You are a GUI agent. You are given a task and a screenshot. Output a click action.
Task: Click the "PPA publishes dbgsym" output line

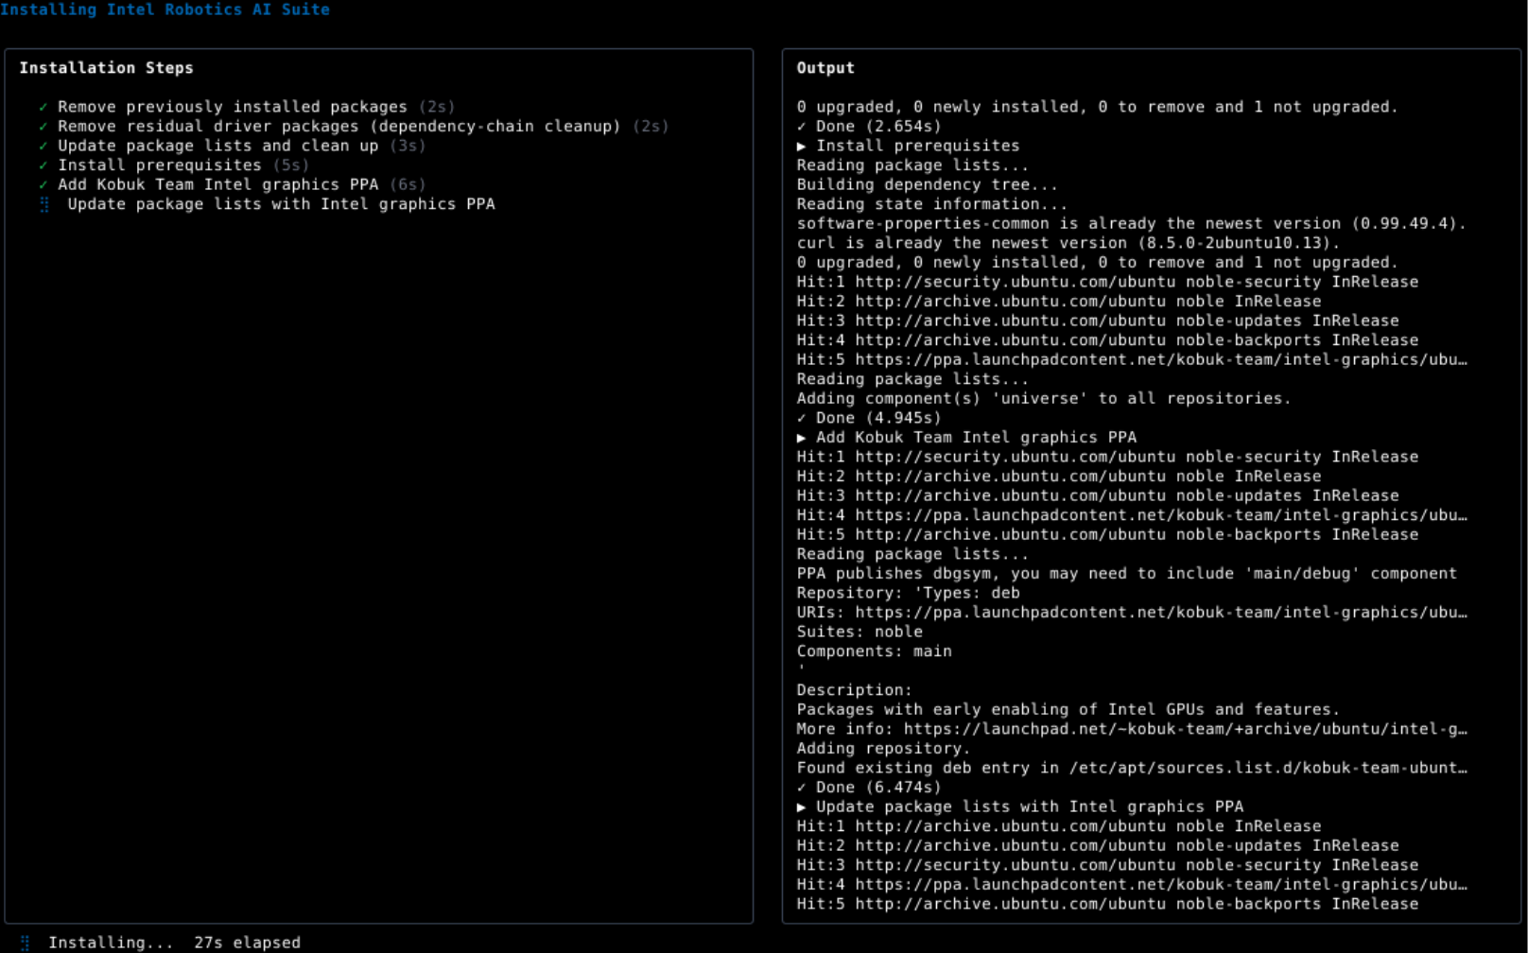pos(1127,574)
